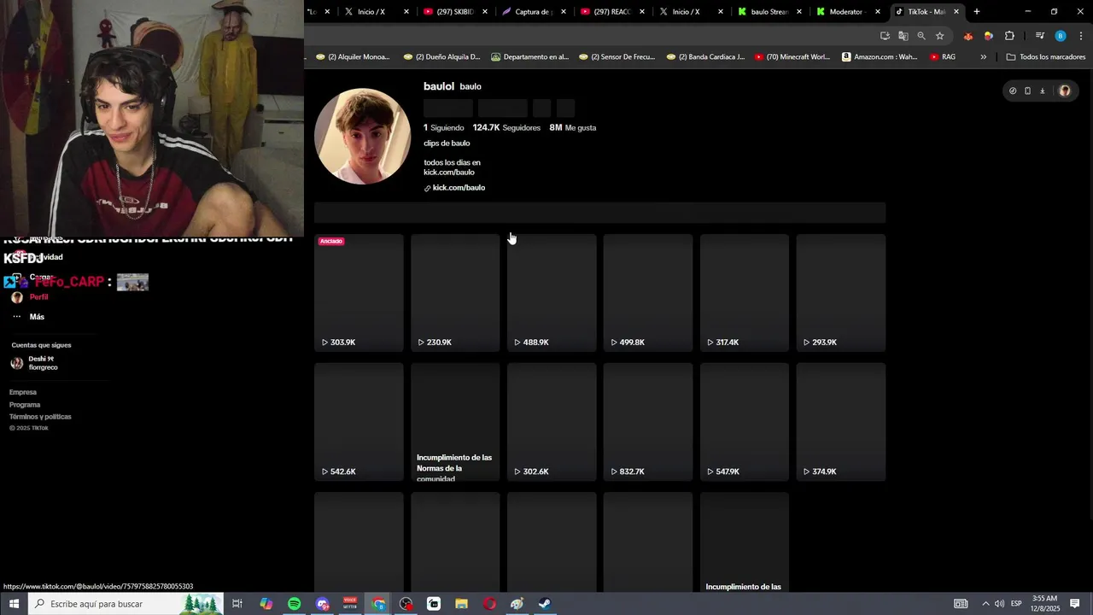Image resolution: width=1093 pixels, height=615 pixels.
Task: Click the TikTok coin icon in top-right pill
Action: pyautogui.click(x=1013, y=91)
